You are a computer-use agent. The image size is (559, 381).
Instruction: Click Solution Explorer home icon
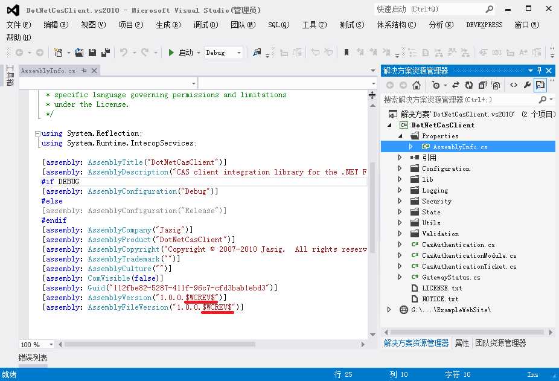(x=417, y=85)
